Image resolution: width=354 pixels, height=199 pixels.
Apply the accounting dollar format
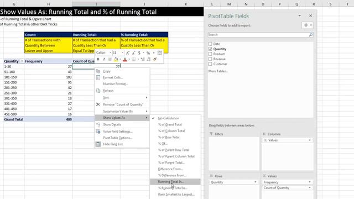139,53
